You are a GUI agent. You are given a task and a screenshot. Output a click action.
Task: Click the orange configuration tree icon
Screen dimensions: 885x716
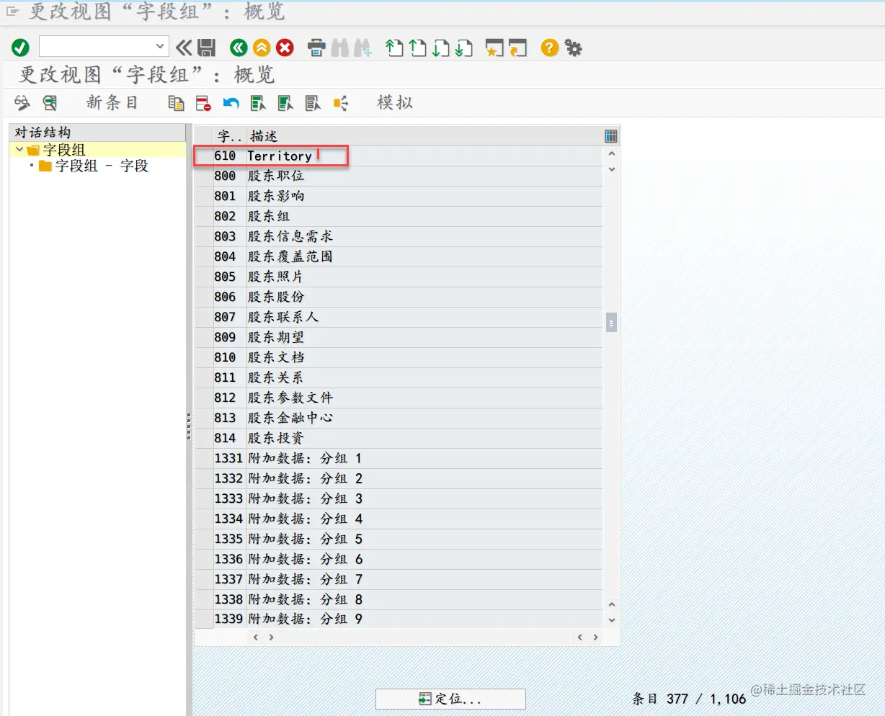(341, 103)
